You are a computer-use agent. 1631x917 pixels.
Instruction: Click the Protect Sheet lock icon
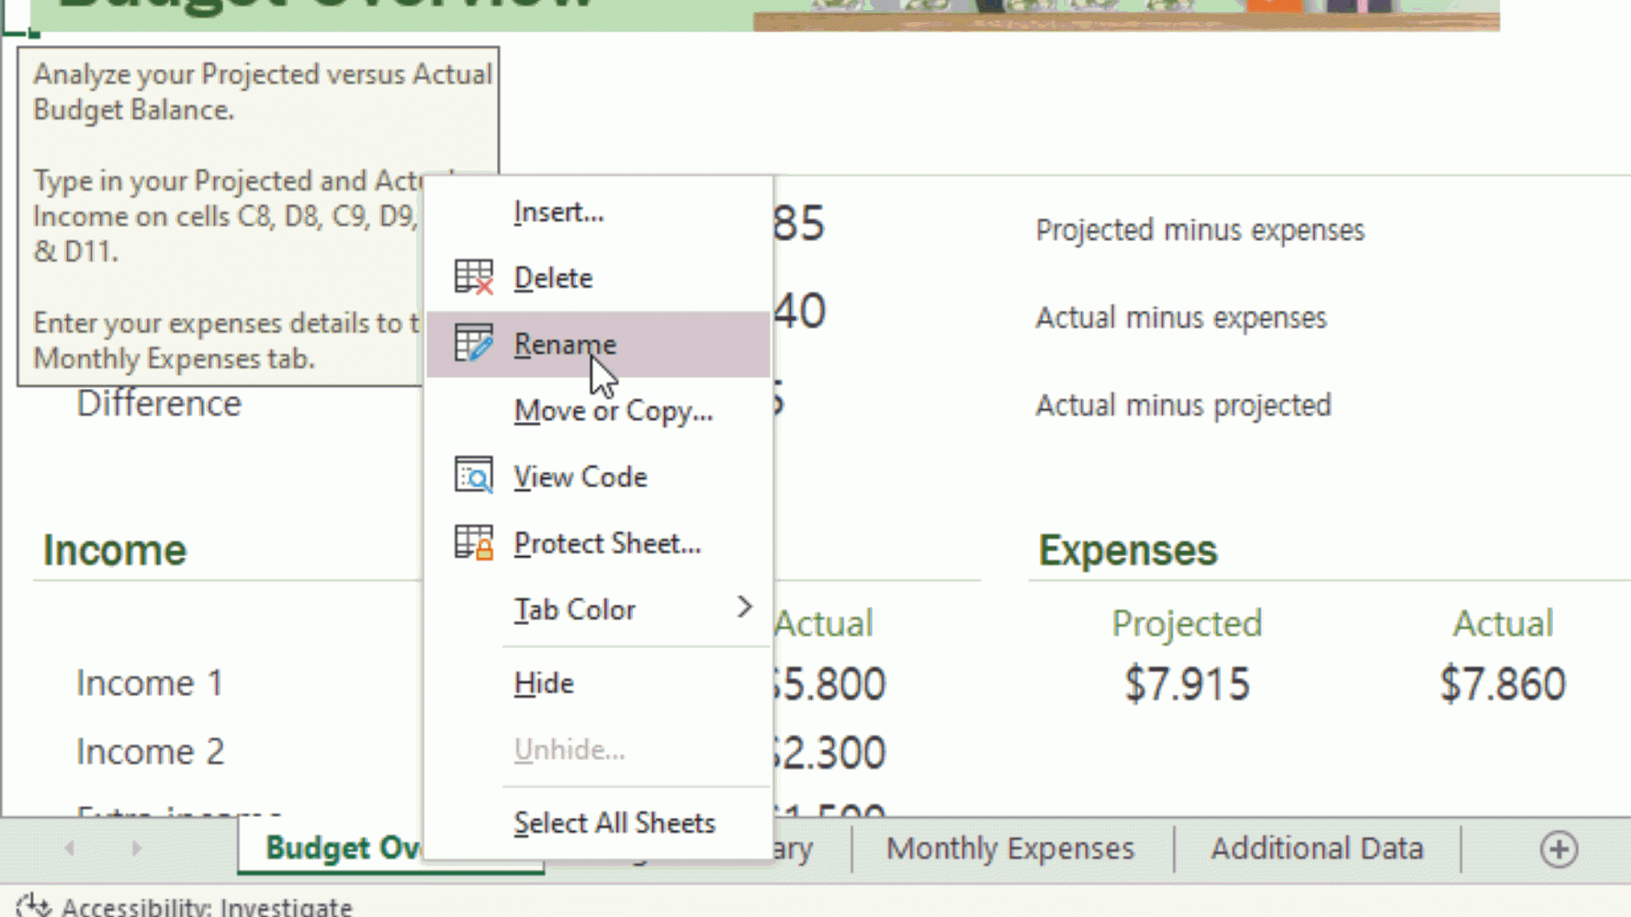click(x=473, y=542)
